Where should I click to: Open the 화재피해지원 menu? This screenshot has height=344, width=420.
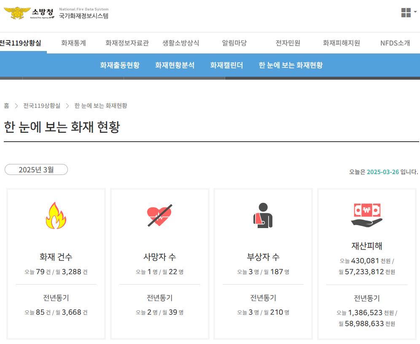point(341,43)
